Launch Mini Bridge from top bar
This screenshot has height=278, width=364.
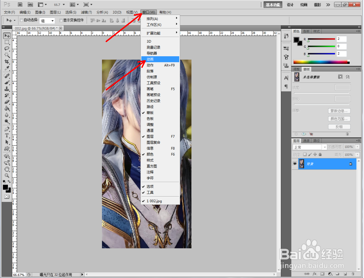[30, 5]
